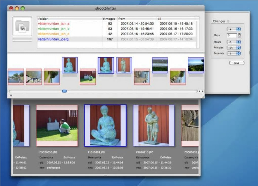The image size is (258, 186).
Task: Open the plus/minus sign dropdown
Action: click(234, 29)
